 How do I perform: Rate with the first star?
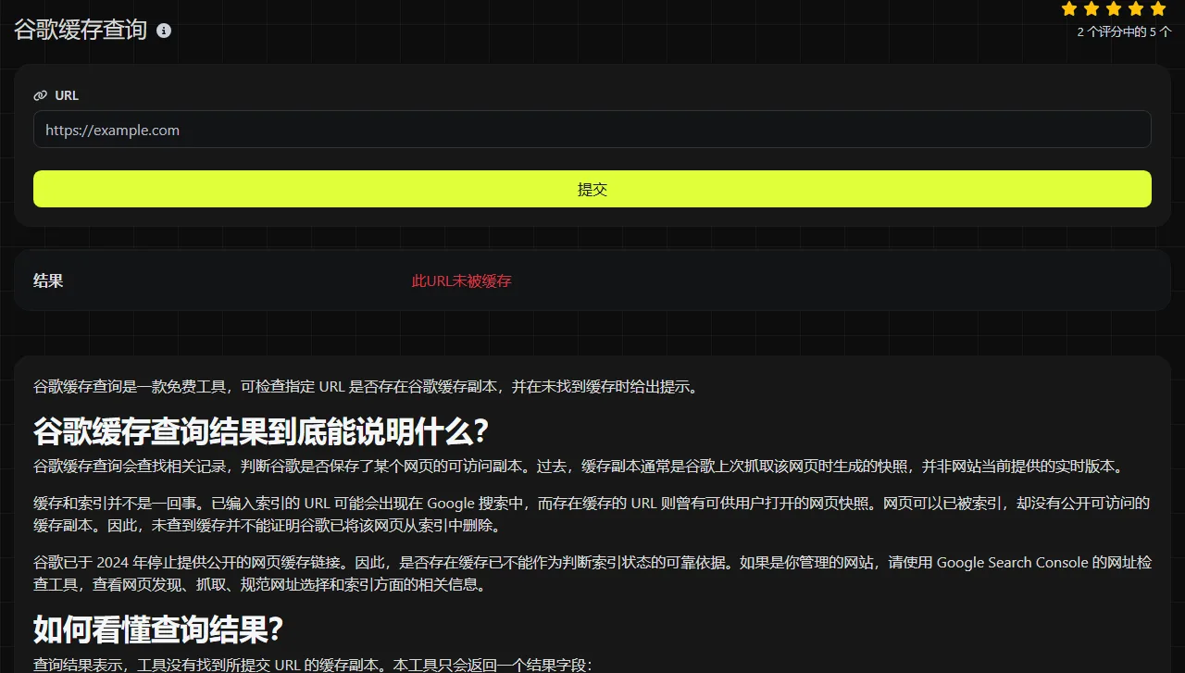1069,9
